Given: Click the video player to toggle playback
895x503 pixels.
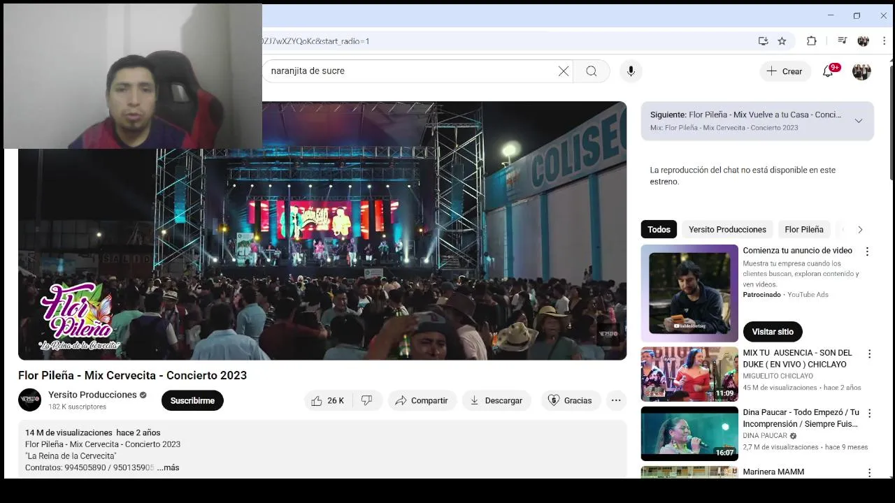Looking at the screenshot, I should [x=322, y=231].
